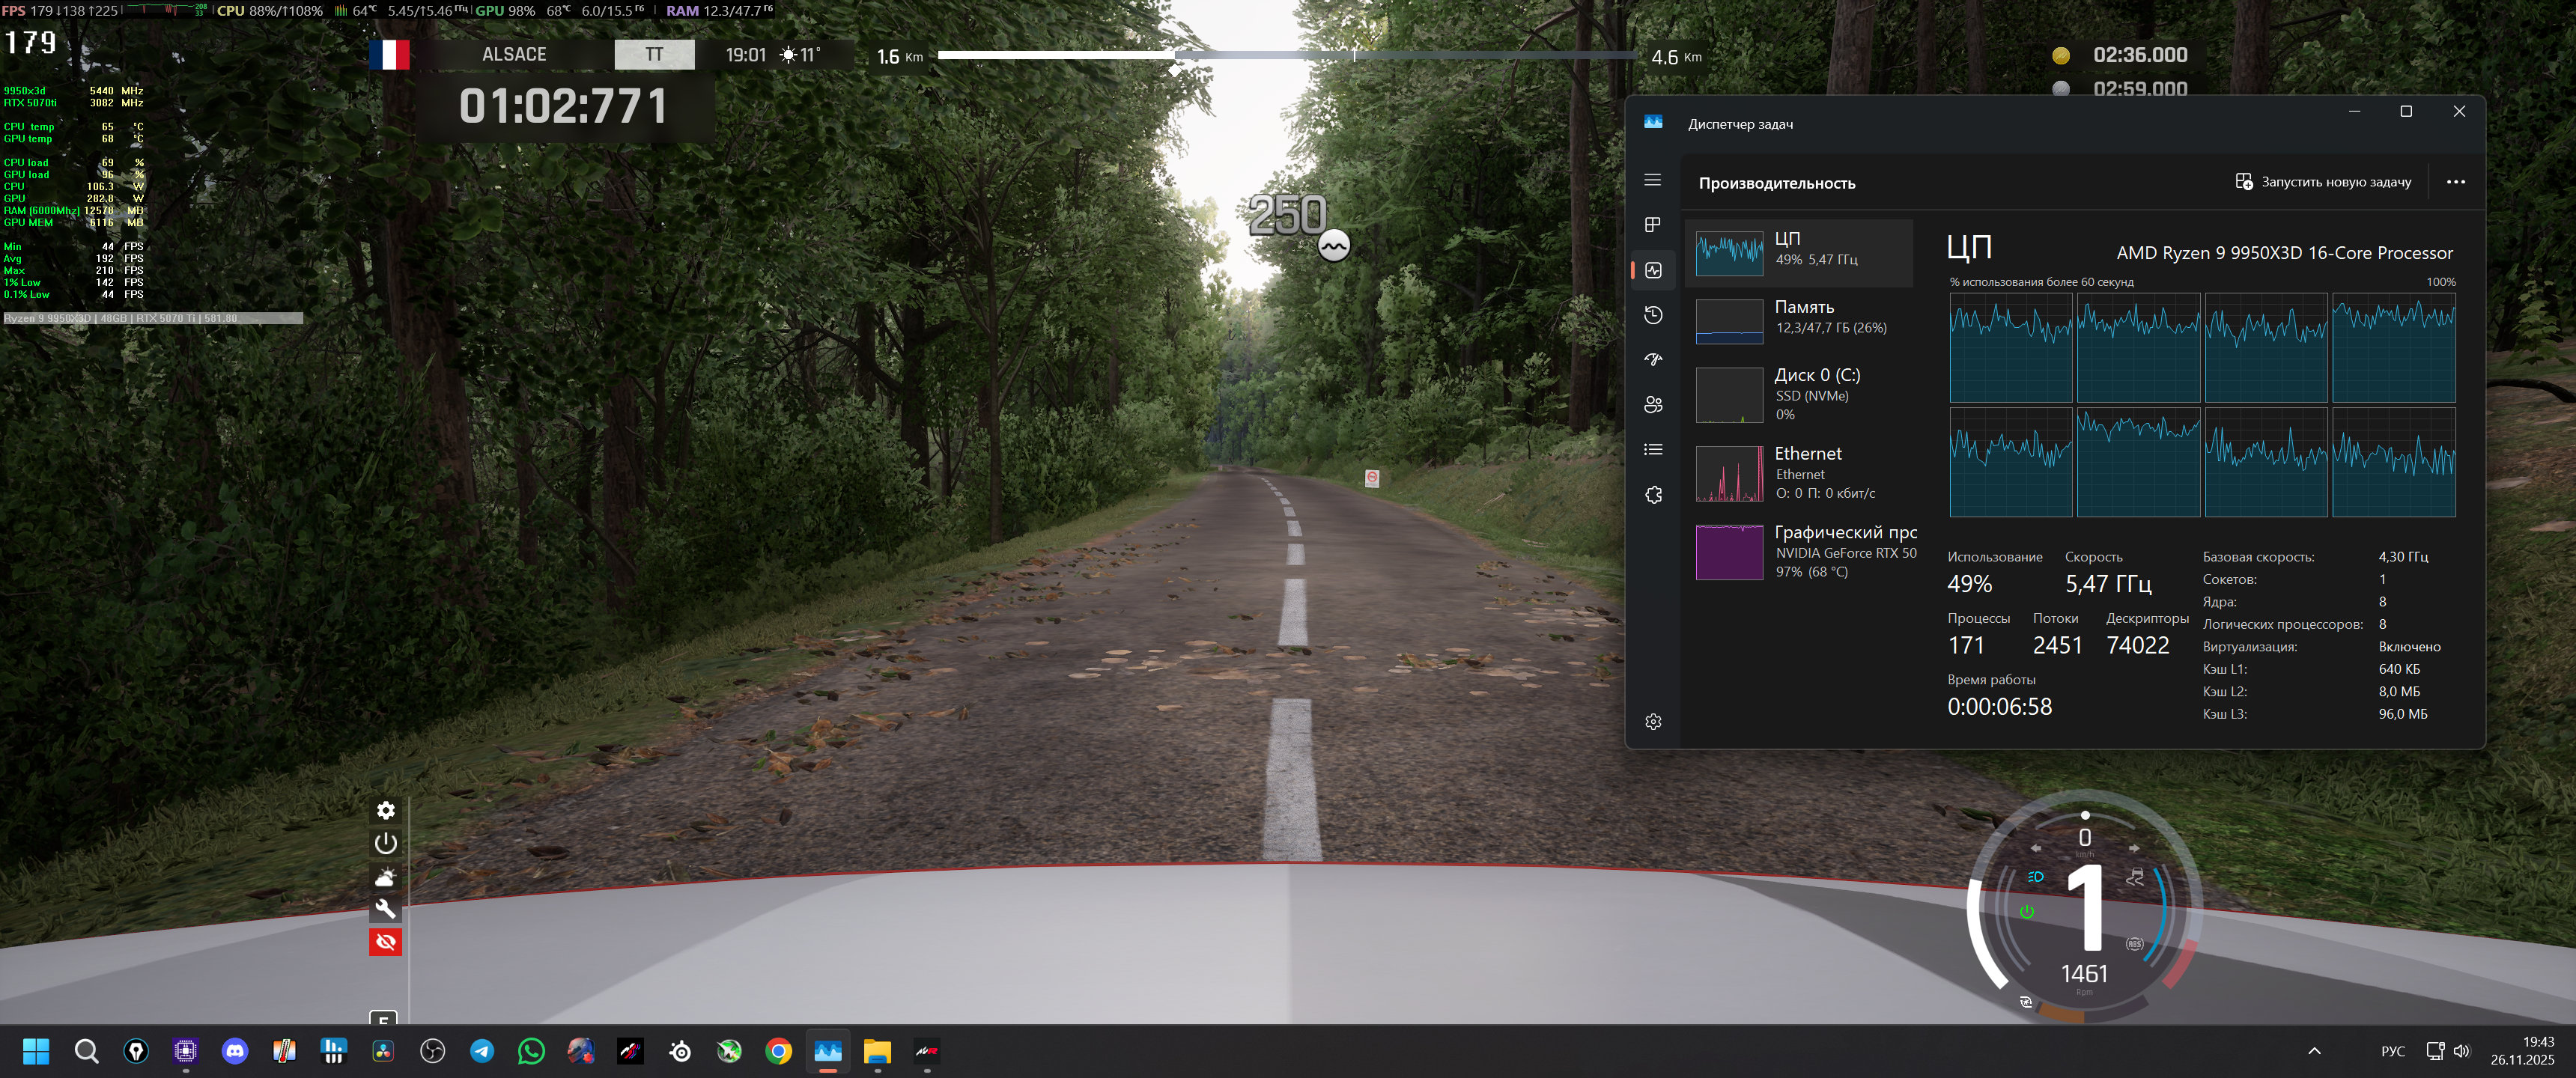Viewport: 2576px width, 1078px height.
Task: Toggle the red crossed-eye visibility button
Action: coord(385,942)
